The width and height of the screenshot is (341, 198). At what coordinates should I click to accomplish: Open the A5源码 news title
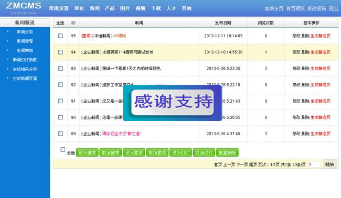(x=120, y=36)
